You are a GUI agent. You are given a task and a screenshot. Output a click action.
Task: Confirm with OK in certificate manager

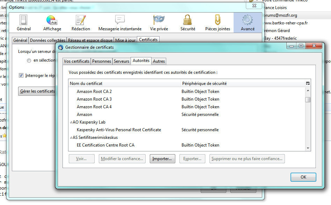(x=303, y=177)
